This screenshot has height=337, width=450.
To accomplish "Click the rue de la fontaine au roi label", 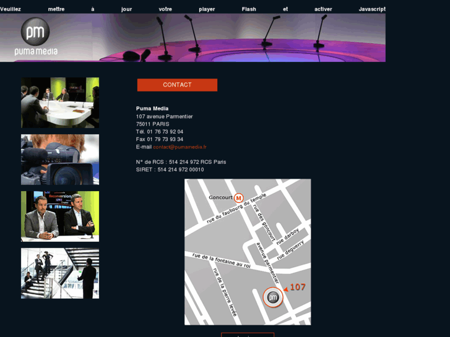I will (221, 260).
